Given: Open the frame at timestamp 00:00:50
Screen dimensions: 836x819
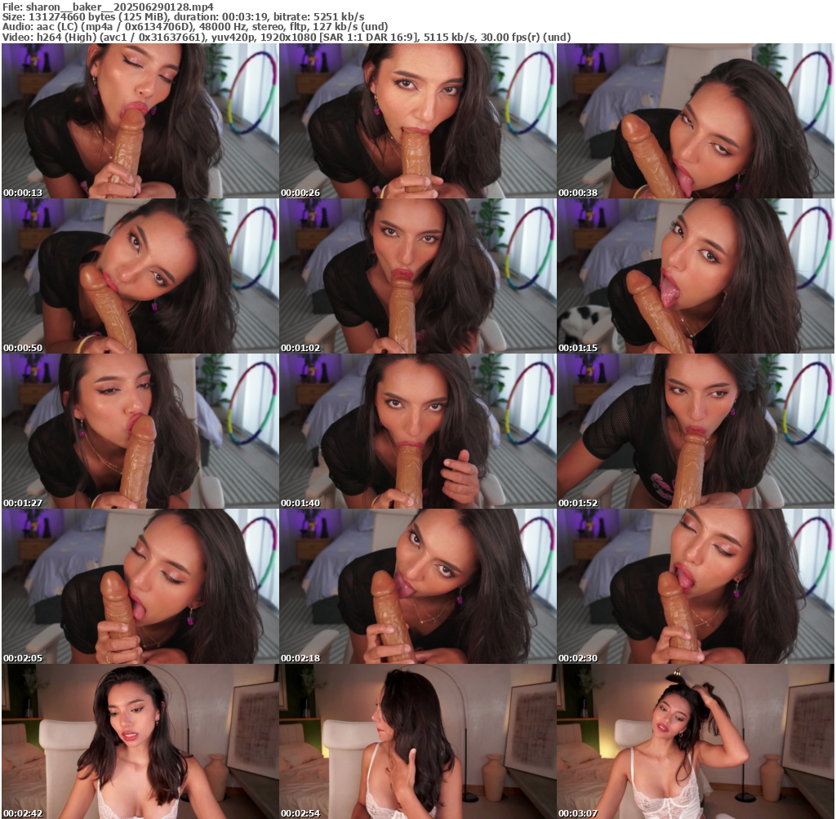Looking at the screenshot, I should pos(140,276).
